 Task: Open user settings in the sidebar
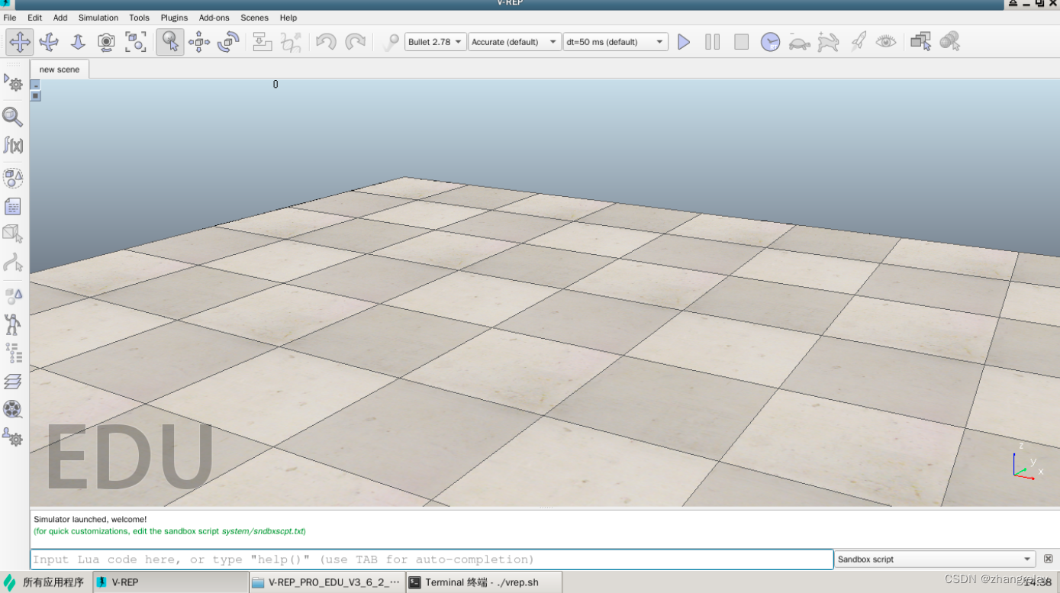13,437
